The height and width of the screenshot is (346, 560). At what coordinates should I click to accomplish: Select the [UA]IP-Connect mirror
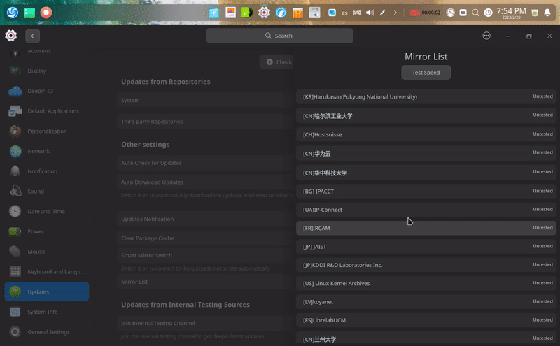(426, 210)
